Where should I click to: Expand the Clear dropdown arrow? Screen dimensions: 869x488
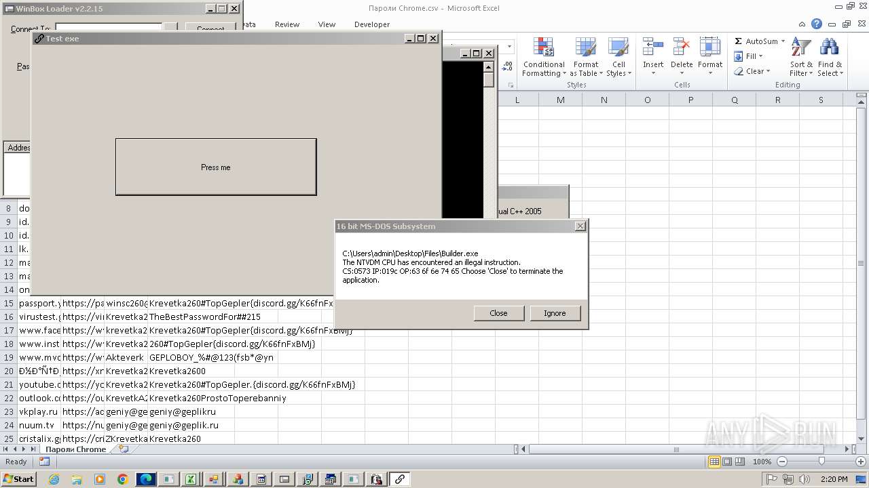(x=768, y=71)
